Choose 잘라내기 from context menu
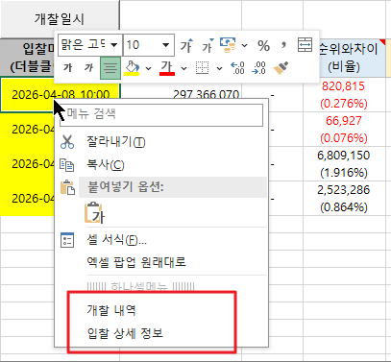This screenshot has width=391, height=362. coord(160,142)
